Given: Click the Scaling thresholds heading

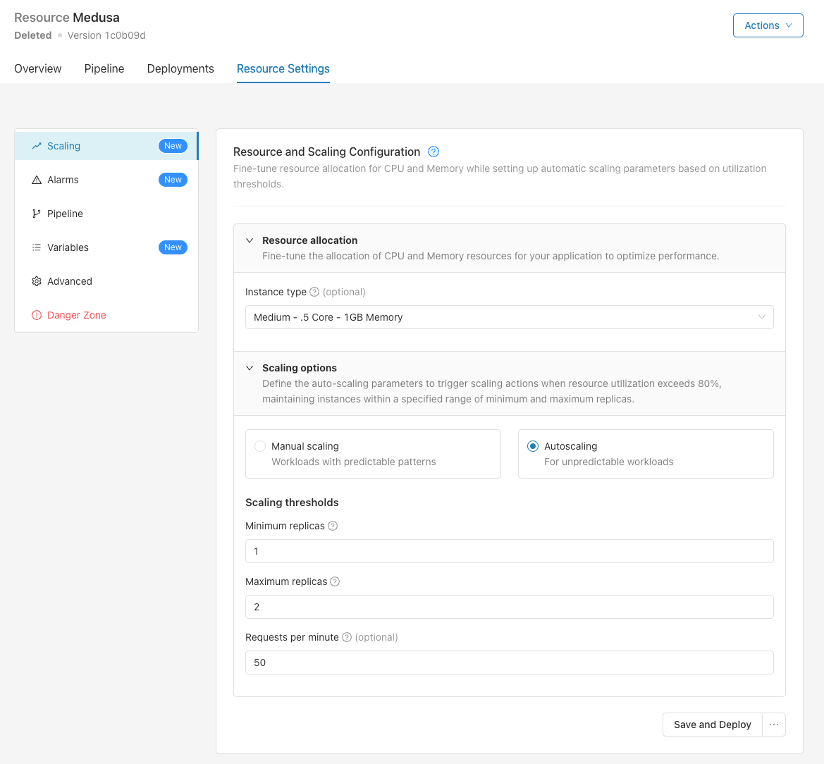Looking at the screenshot, I should coord(292,503).
